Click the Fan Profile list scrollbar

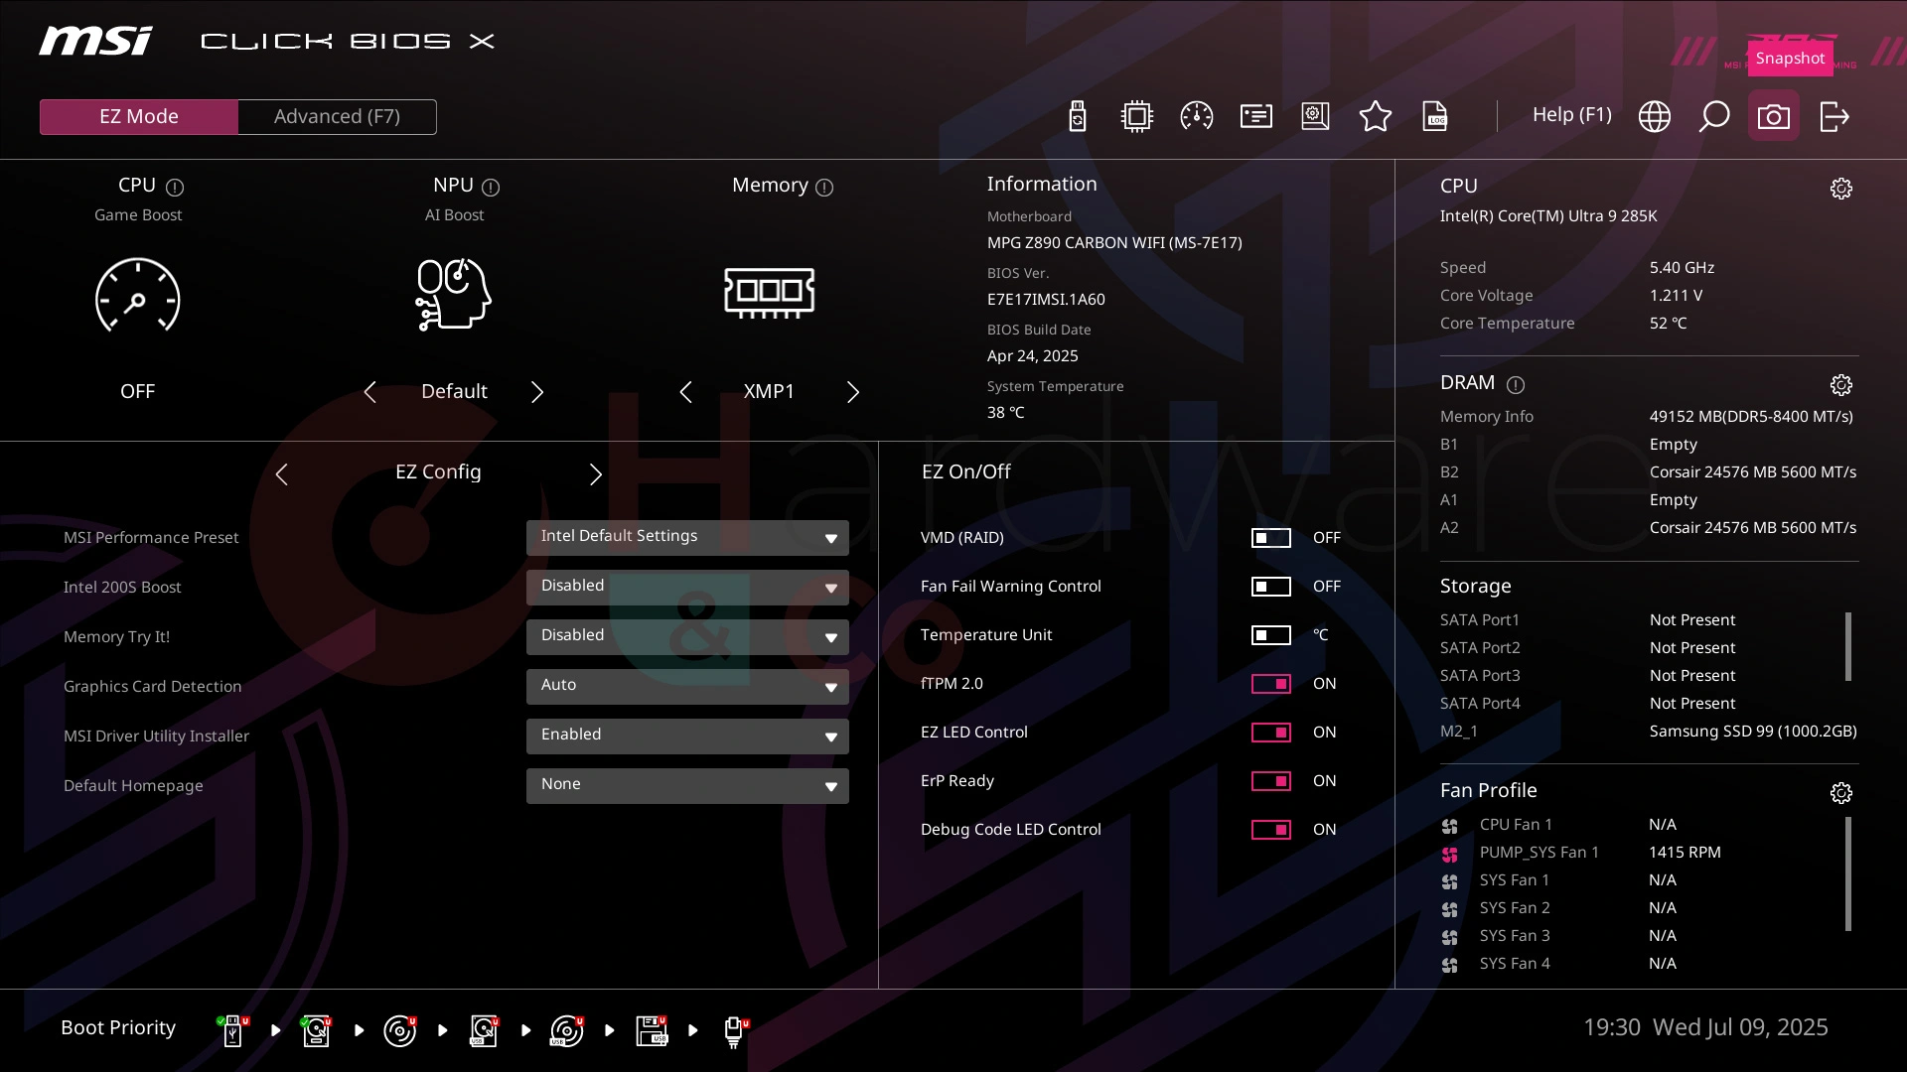click(x=1848, y=873)
